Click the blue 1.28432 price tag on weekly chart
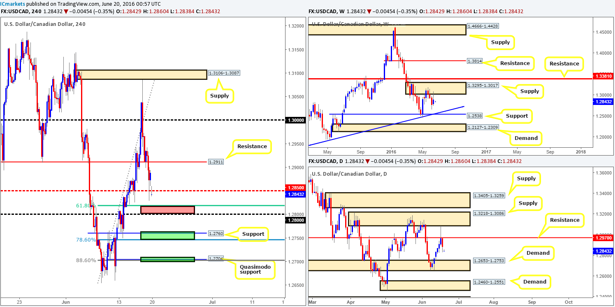 click(x=603, y=102)
